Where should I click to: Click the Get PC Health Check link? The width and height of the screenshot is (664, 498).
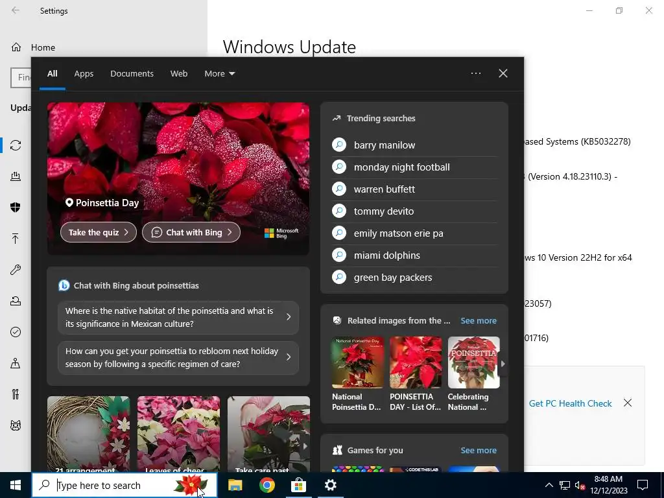click(x=570, y=403)
